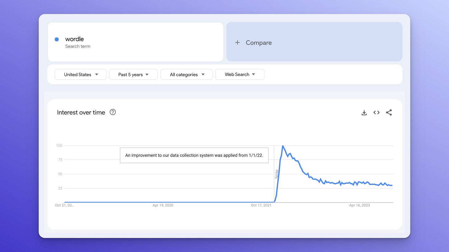
Task: Open the United States region dropdown
Action: (x=80, y=74)
